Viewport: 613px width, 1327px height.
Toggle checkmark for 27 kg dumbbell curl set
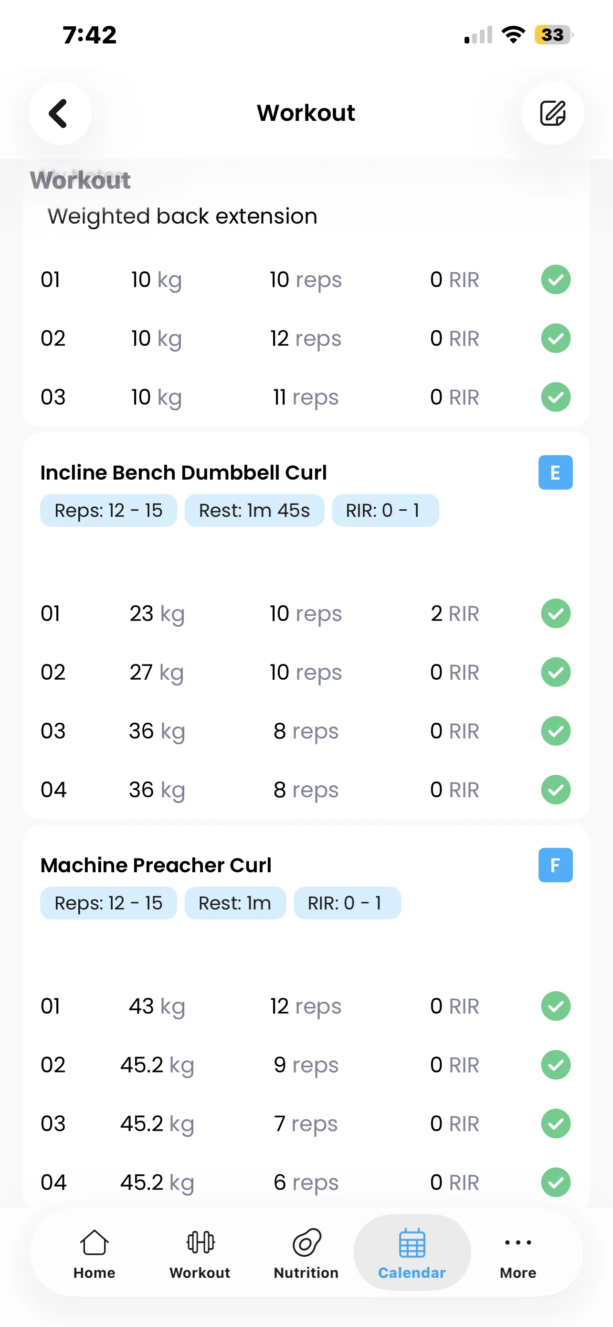[555, 672]
